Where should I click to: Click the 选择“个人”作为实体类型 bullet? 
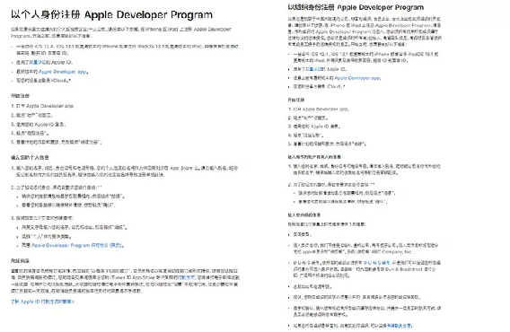coord(47,236)
